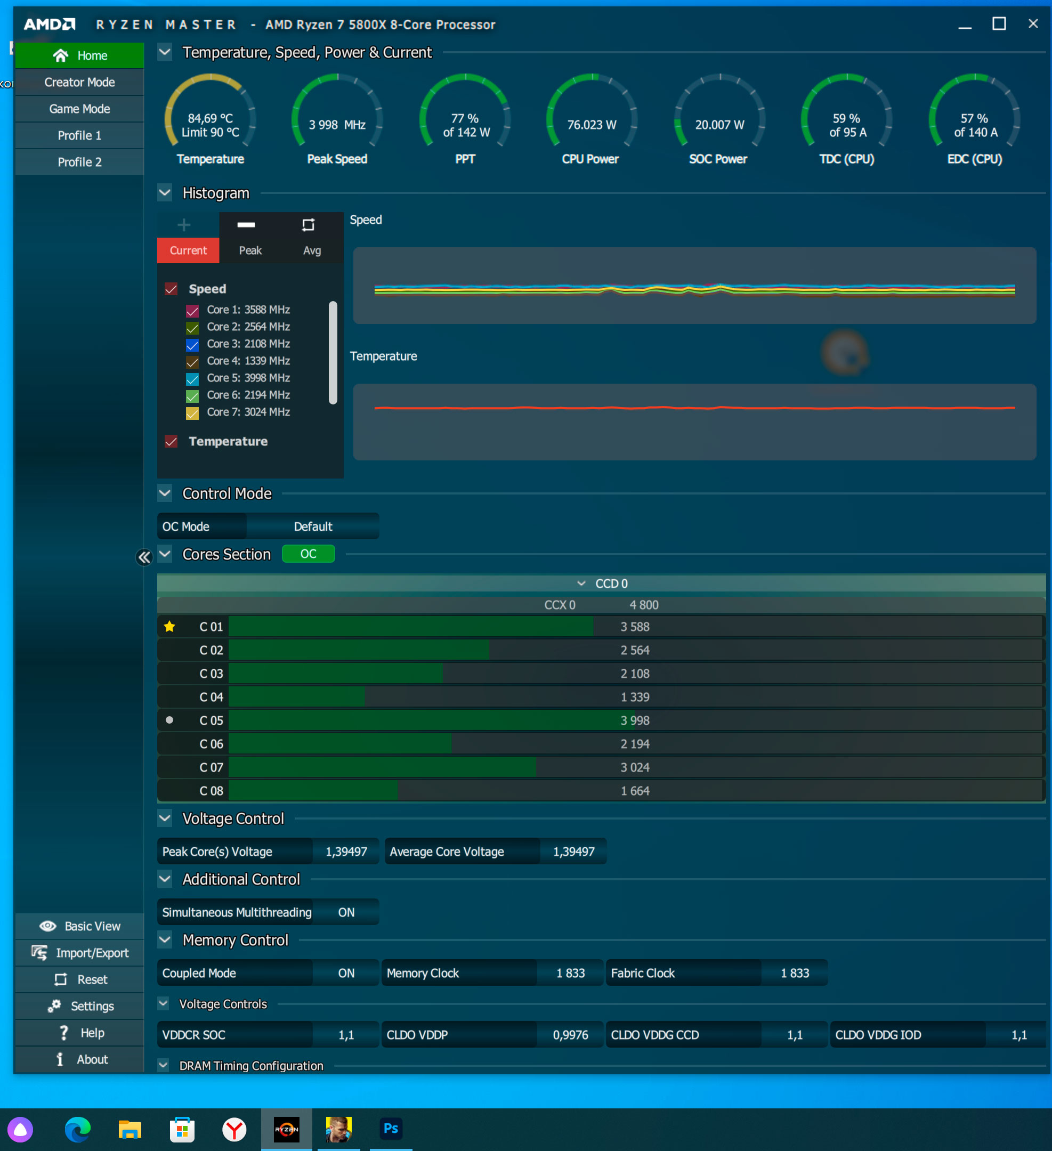Viewport: 1052px width, 1151px height.
Task: Open Photoshop from the taskbar
Action: (391, 1129)
